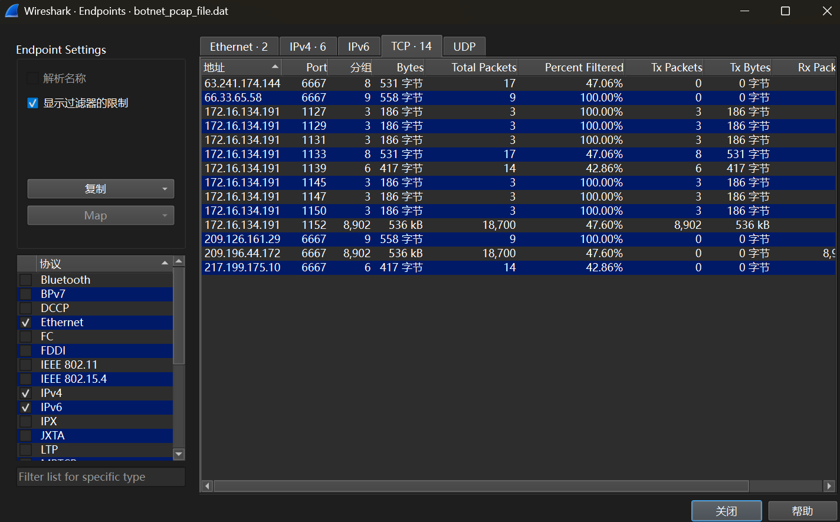This screenshot has width=840, height=522.
Task: Click the Wireshark fin icon in title bar
Action: pos(12,11)
